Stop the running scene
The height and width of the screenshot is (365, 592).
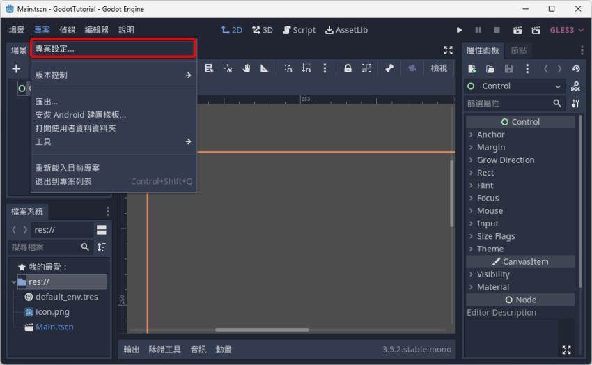497,30
